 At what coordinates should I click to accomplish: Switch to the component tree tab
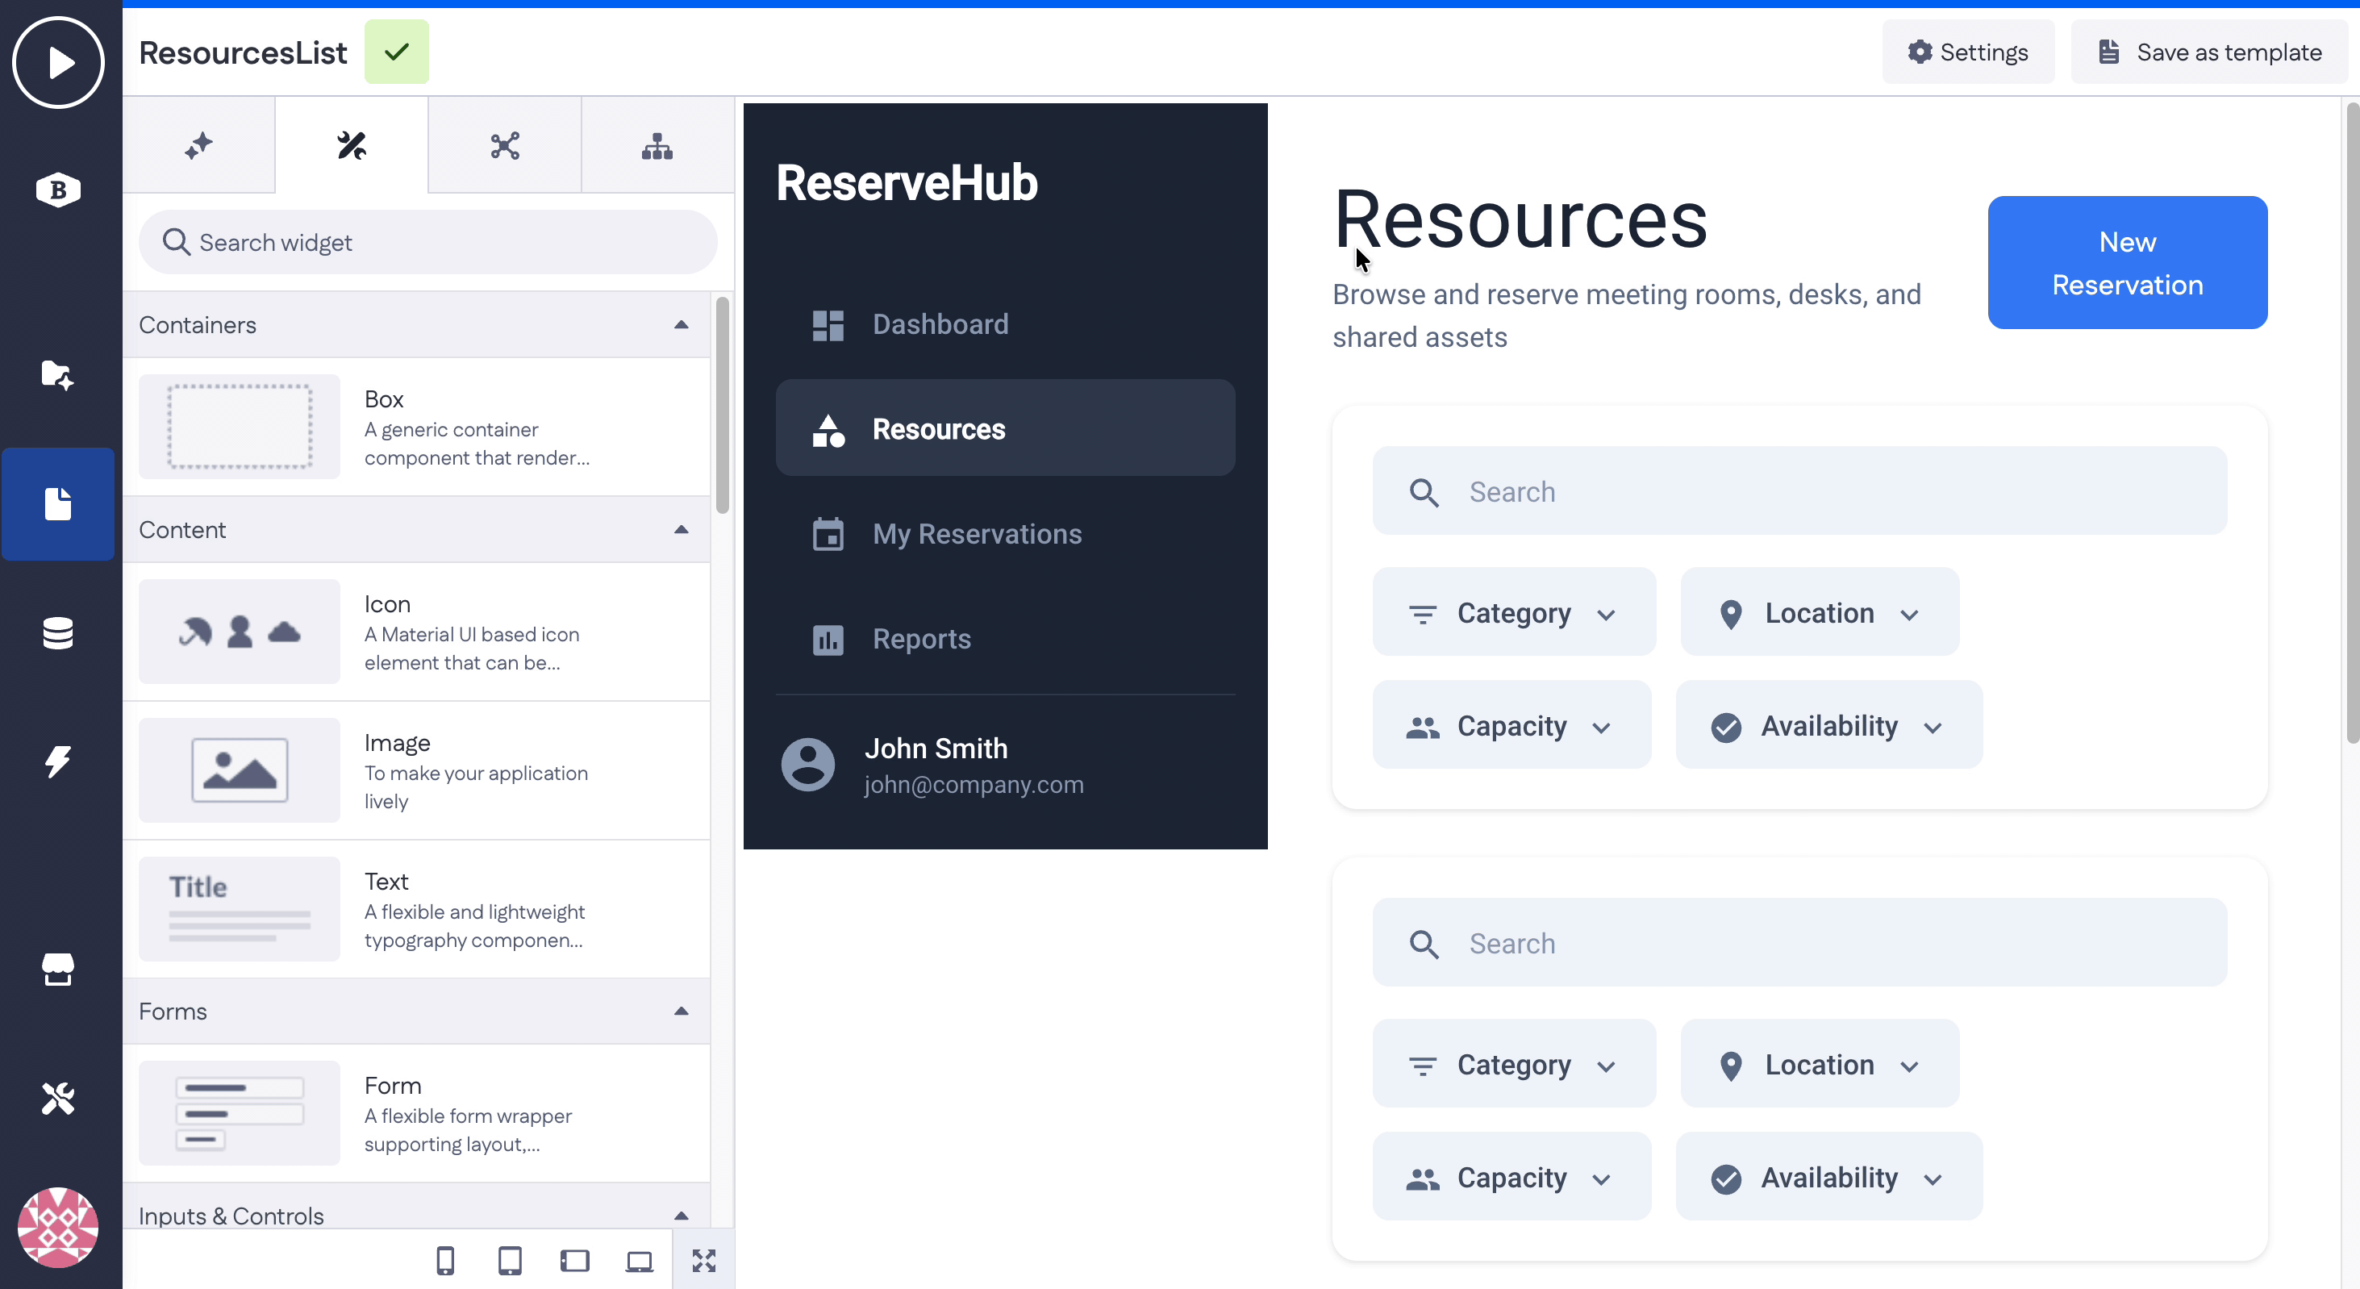tap(658, 144)
